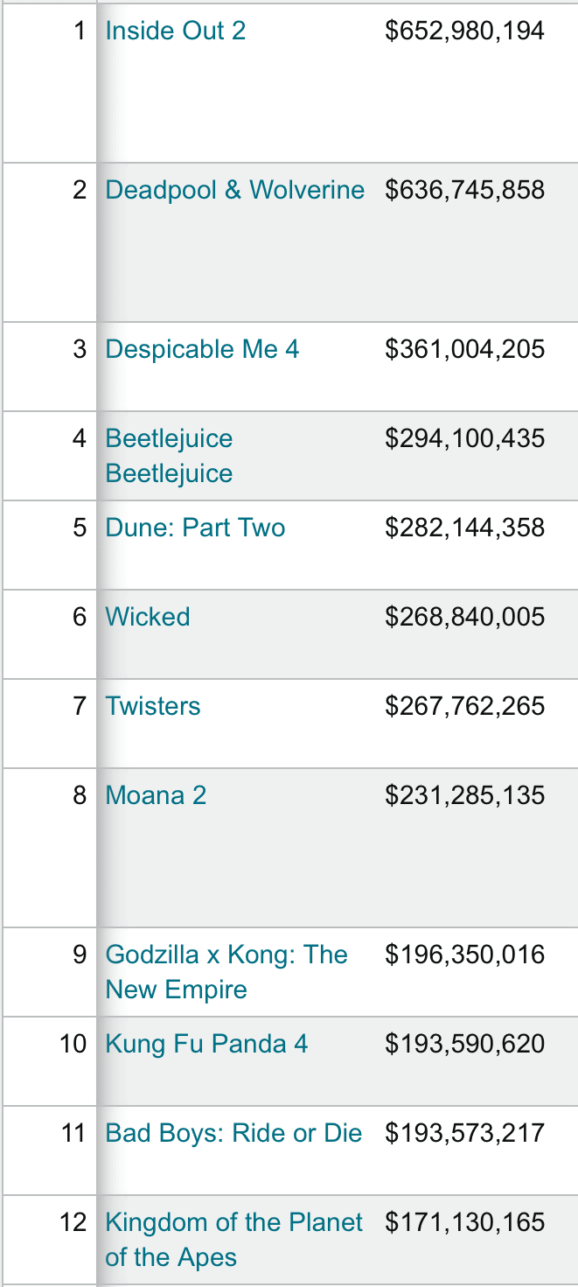This screenshot has width=578, height=1287.
Task: Click the $268,840,005 gross for Wicked
Action: [464, 617]
